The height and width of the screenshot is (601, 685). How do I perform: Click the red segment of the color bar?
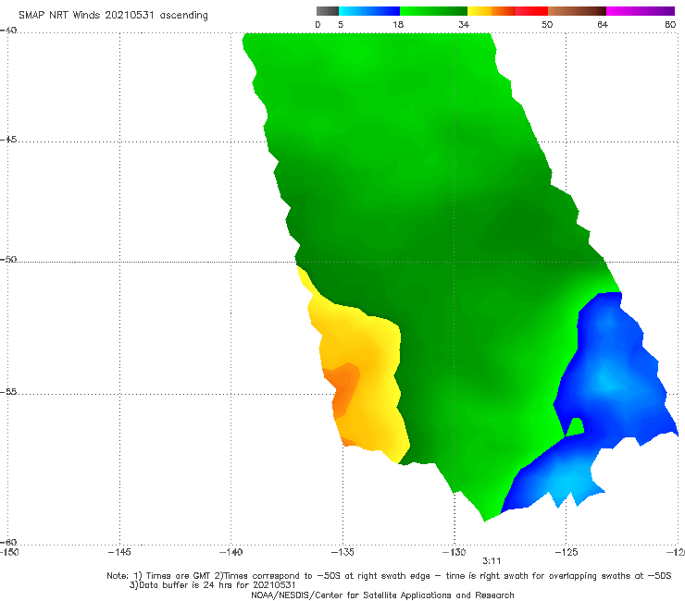tap(531, 11)
